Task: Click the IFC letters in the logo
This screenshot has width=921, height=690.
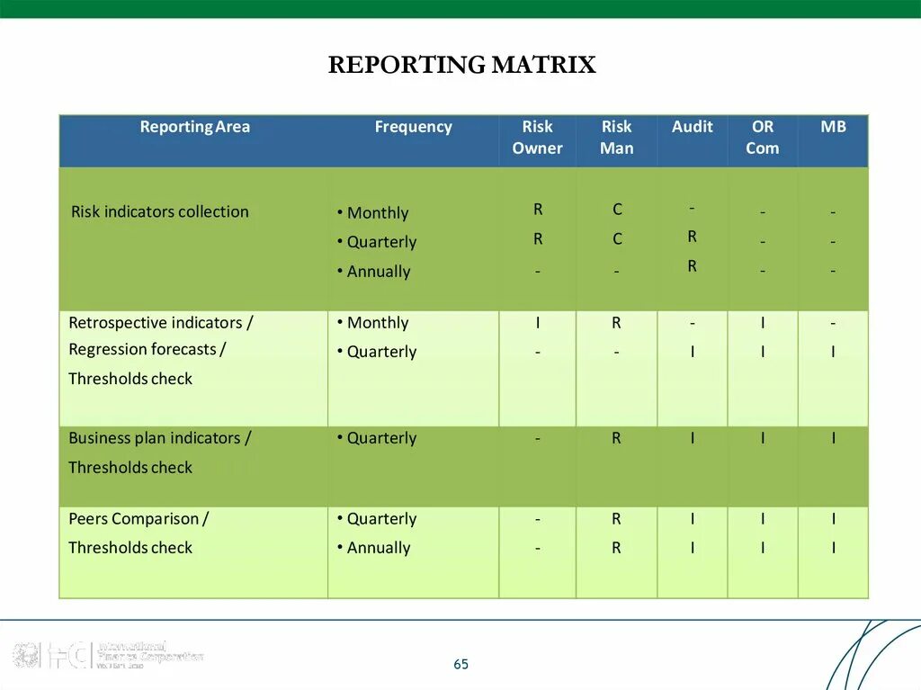Action: 67,654
